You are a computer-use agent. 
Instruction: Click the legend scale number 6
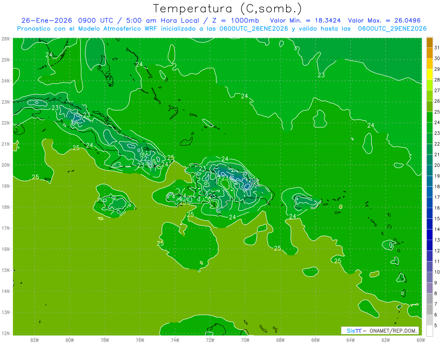pyautogui.click(x=435, y=315)
